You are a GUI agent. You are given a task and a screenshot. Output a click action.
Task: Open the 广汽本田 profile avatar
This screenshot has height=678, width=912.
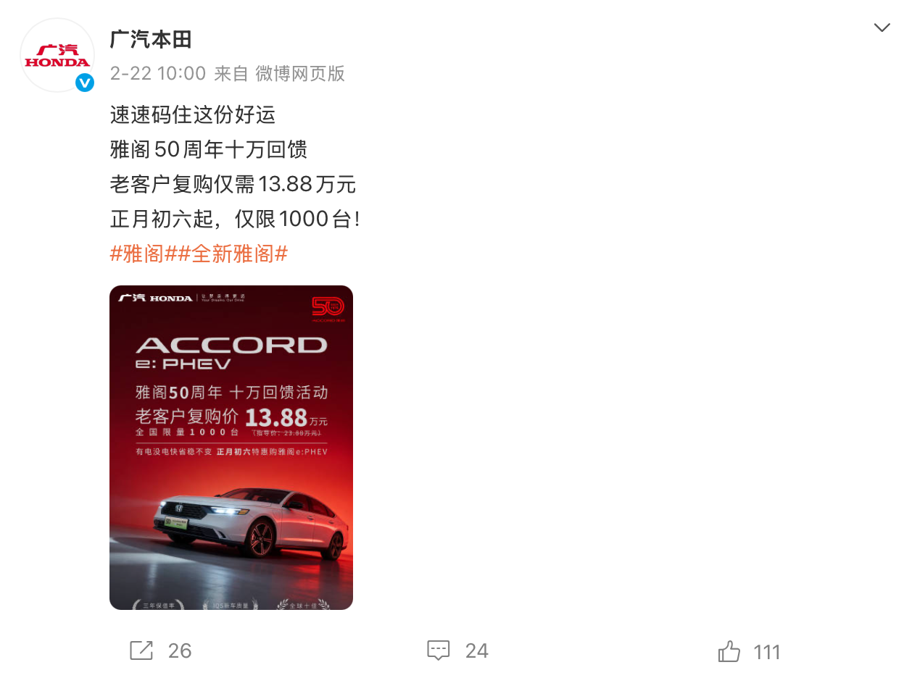tap(57, 55)
